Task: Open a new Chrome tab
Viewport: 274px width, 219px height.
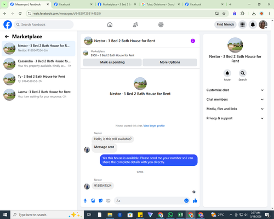Action: click(230, 4)
